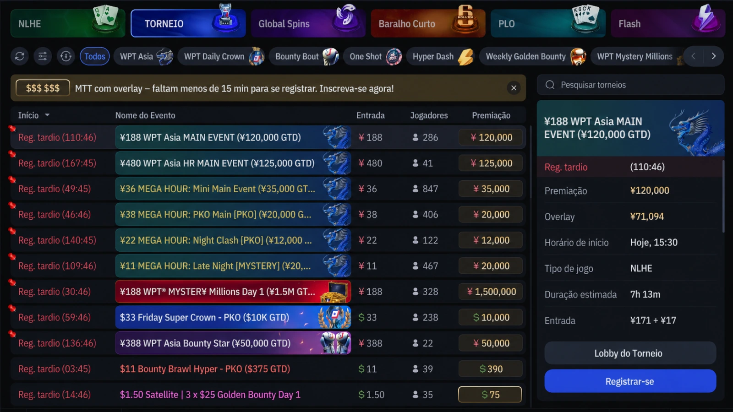Select the Weekly Golden Bounty filter
This screenshot has width=733, height=412.
point(533,56)
